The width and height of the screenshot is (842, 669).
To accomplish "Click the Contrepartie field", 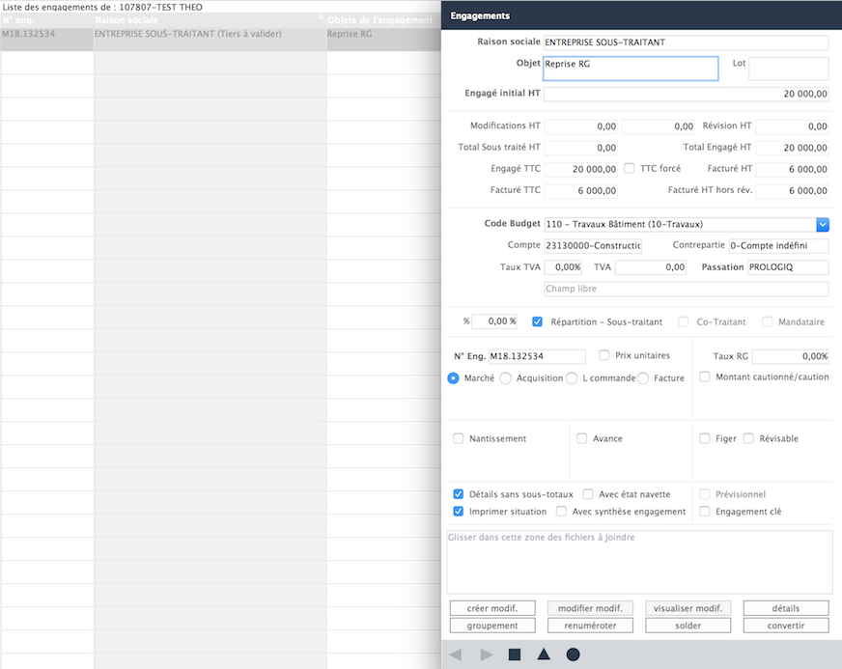I will 778,245.
